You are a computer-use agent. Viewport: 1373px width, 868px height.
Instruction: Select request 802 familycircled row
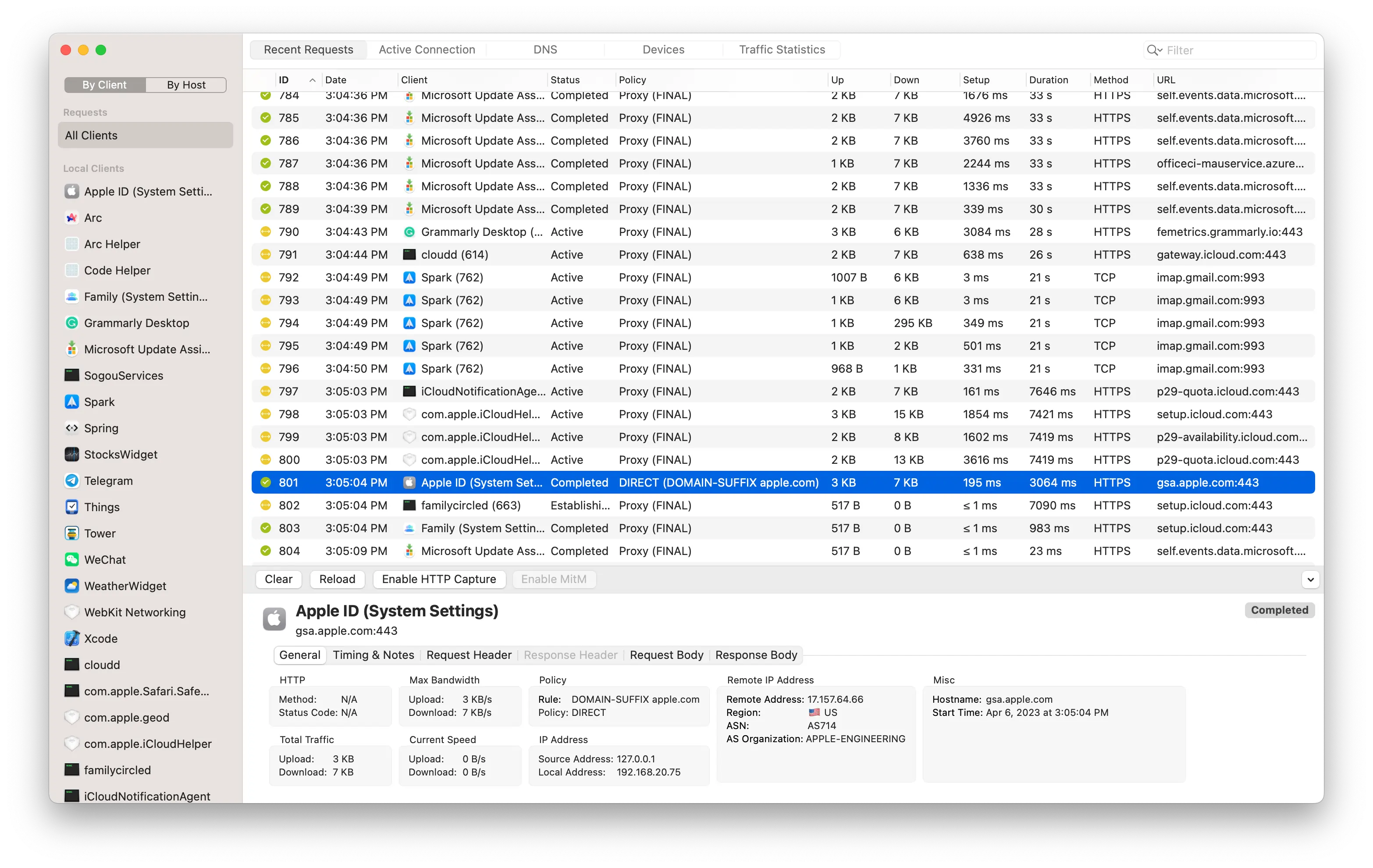coord(783,505)
